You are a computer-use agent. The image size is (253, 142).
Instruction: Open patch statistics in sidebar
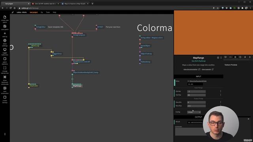click(x=5, y=59)
